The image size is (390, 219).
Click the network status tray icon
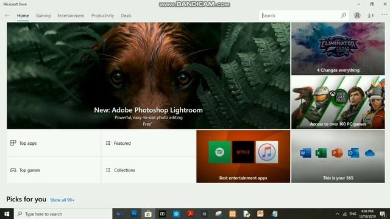click(x=345, y=214)
